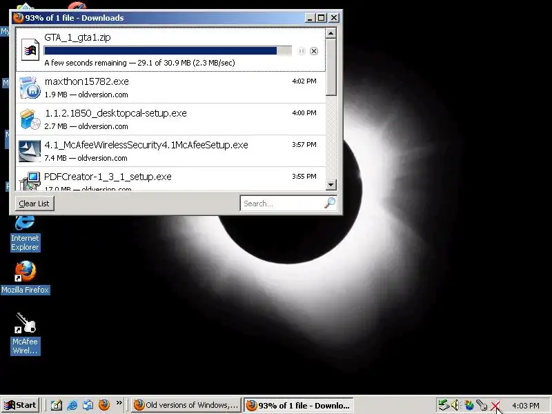This screenshot has height=414, width=552.
Task: Minimize the Downloads window
Action: tap(310, 18)
